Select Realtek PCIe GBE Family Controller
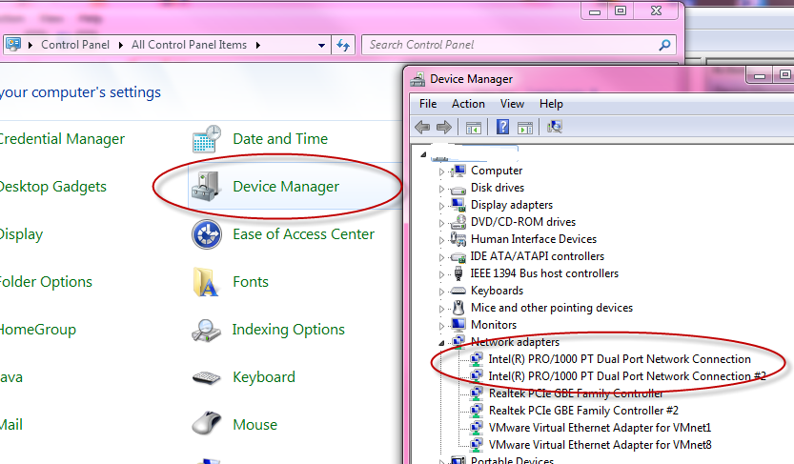Image resolution: width=794 pixels, height=464 pixels. pyautogui.click(x=576, y=393)
